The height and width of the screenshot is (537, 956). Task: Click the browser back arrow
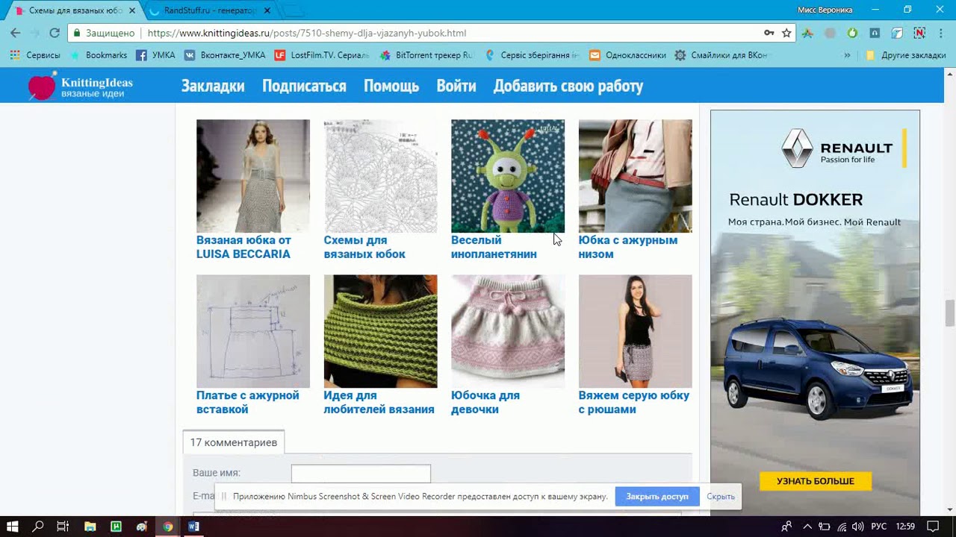pyautogui.click(x=16, y=33)
